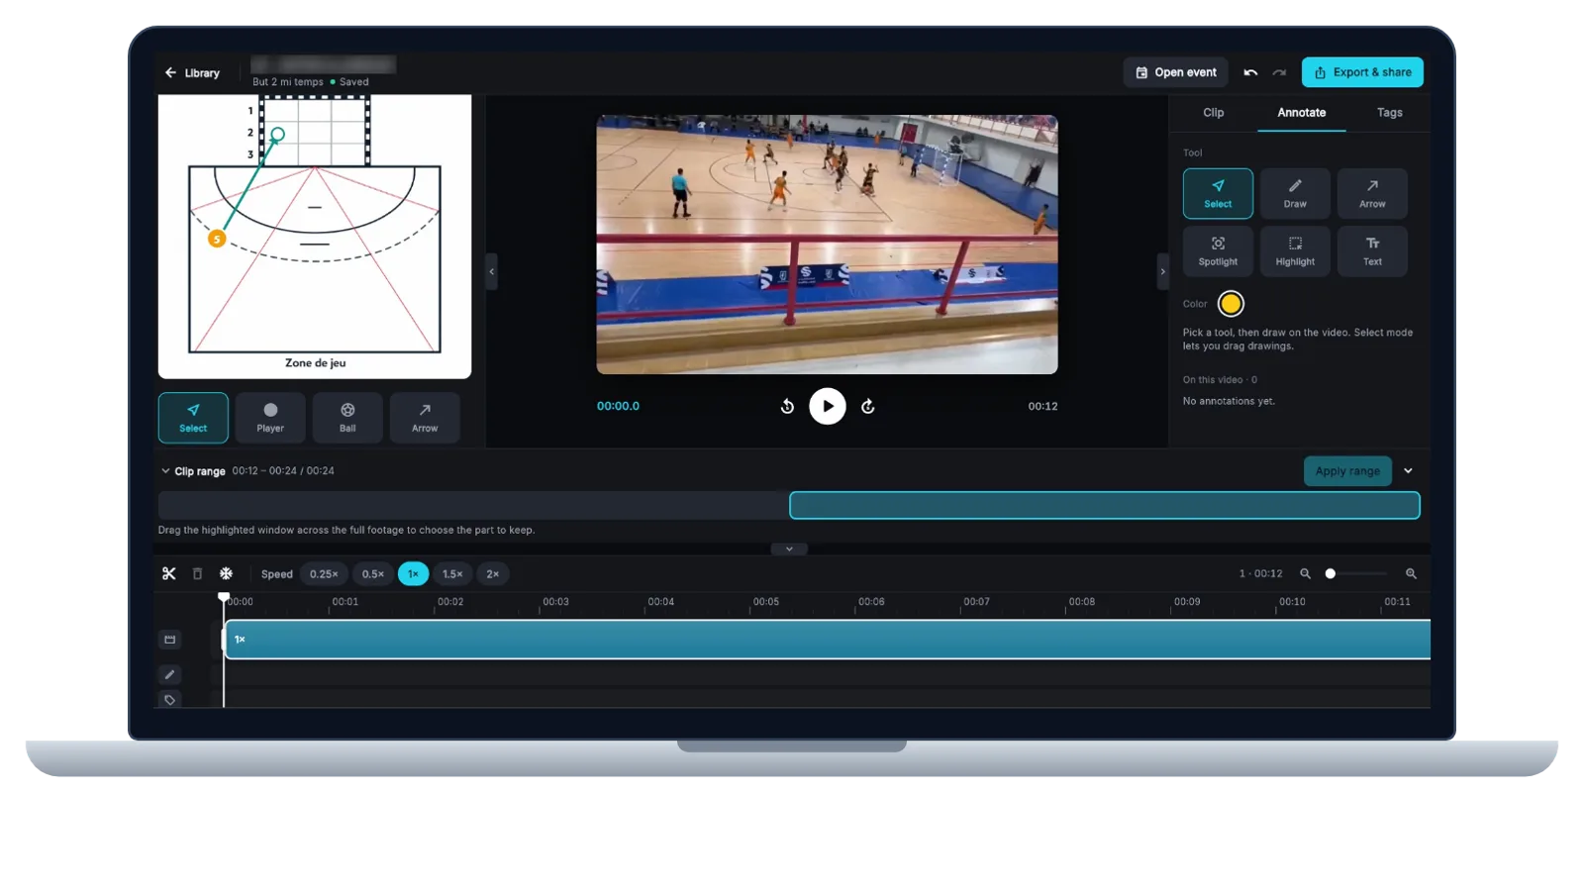Click player marker 5 on the court
This screenshot has width=1584, height=894.
(x=217, y=239)
